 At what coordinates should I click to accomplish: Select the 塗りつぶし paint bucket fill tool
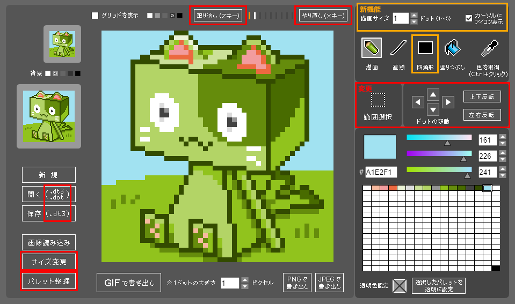point(452,49)
